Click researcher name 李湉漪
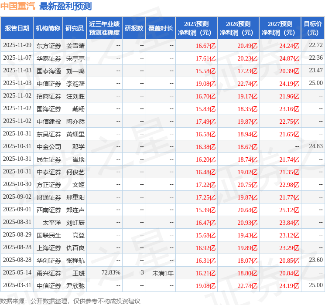This screenshot has width=325, height=305. [75, 84]
